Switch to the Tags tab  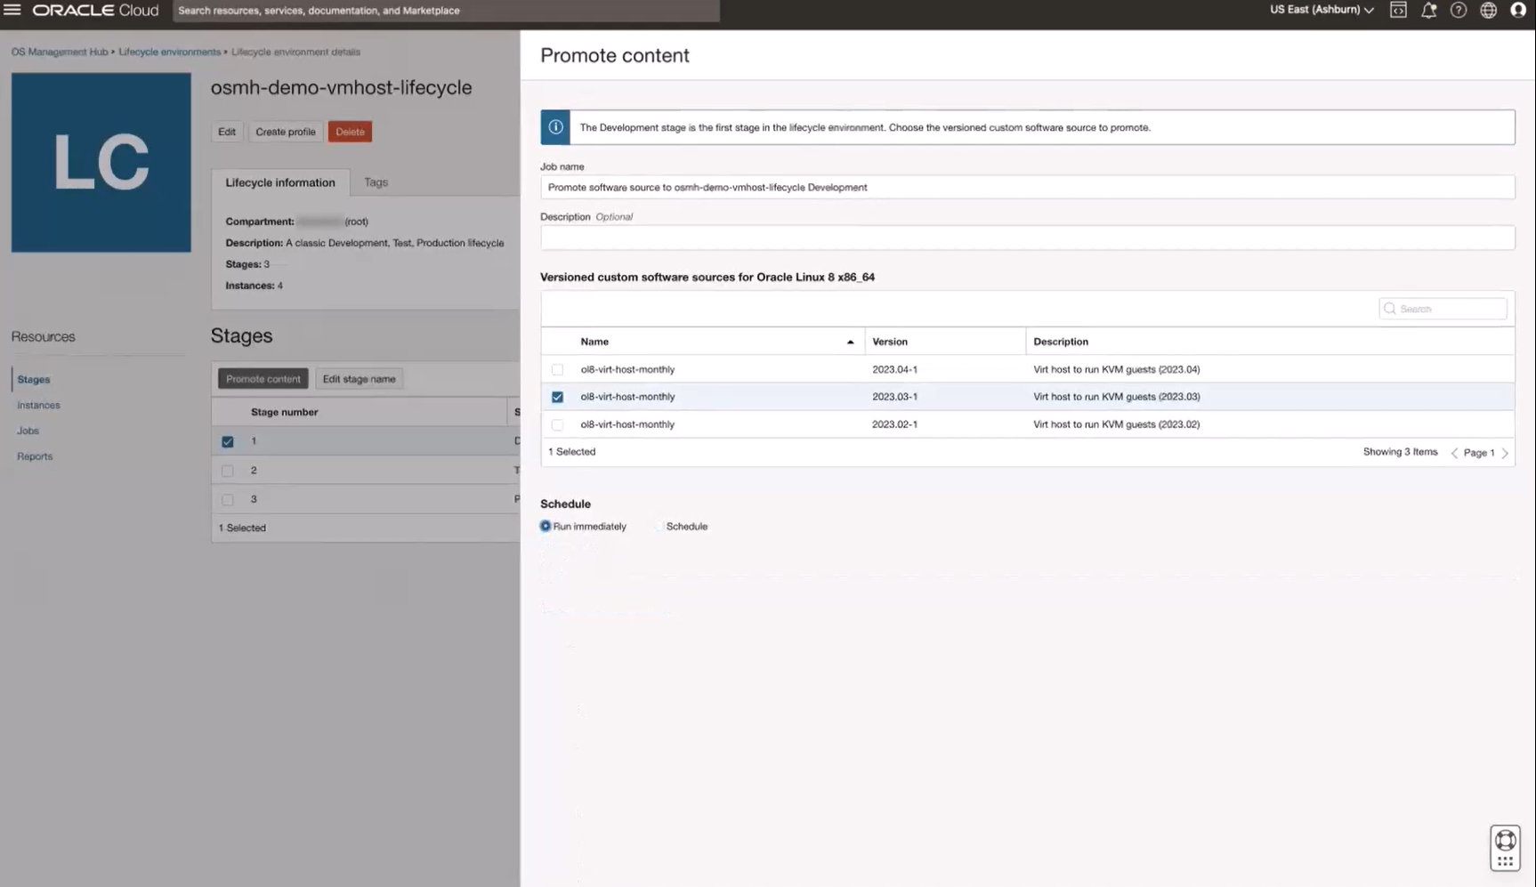click(x=376, y=182)
